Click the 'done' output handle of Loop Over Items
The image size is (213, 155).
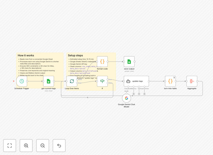point(77,79)
